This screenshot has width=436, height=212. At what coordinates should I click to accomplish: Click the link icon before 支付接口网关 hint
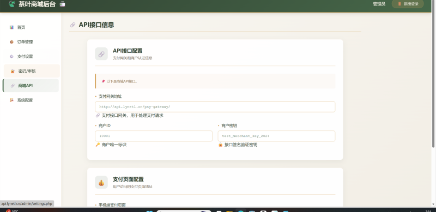point(98,115)
